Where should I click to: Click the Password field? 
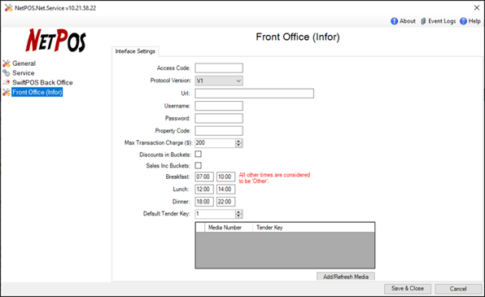point(219,118)
